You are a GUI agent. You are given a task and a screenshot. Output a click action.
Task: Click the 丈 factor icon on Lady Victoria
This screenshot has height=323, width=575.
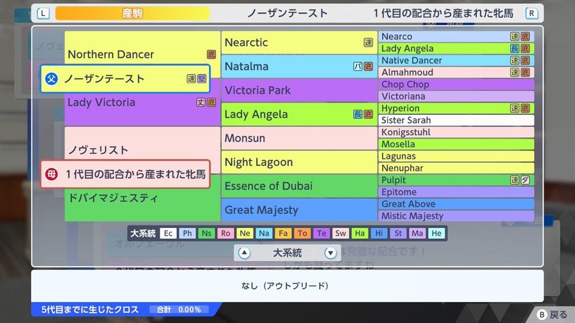coord(201,103)
